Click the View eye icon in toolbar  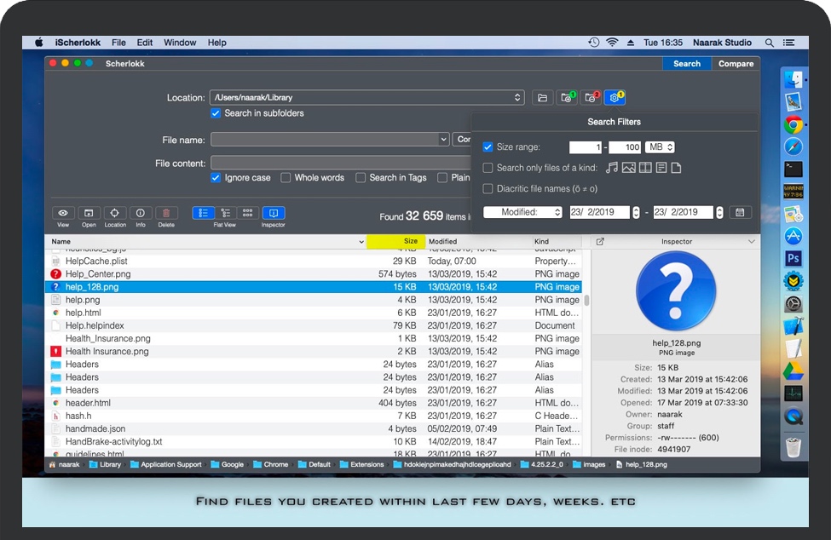click(63, 214)
